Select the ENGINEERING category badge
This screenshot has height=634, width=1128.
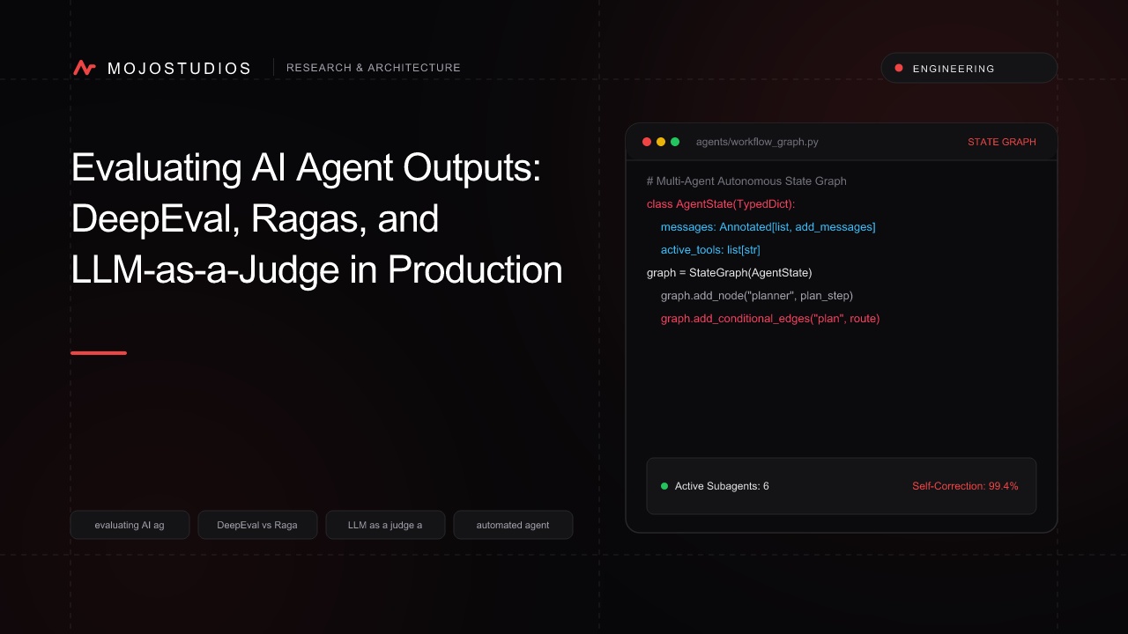[x=969, y=68]
